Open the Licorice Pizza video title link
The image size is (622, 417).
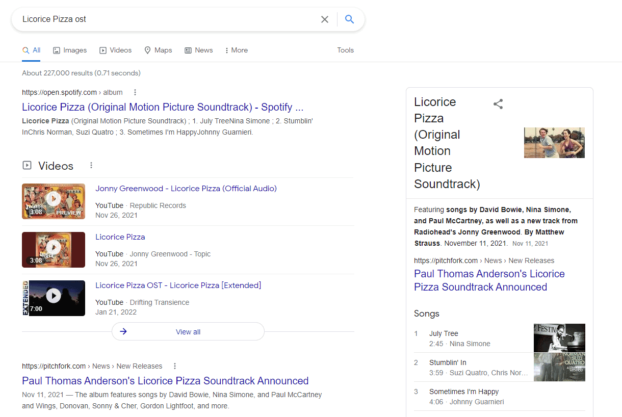point(120,237)
